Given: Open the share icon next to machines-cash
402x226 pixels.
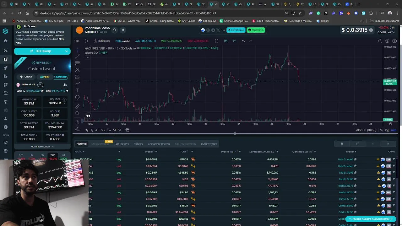Looking at the screenshot, I should [x=123, y=30].
